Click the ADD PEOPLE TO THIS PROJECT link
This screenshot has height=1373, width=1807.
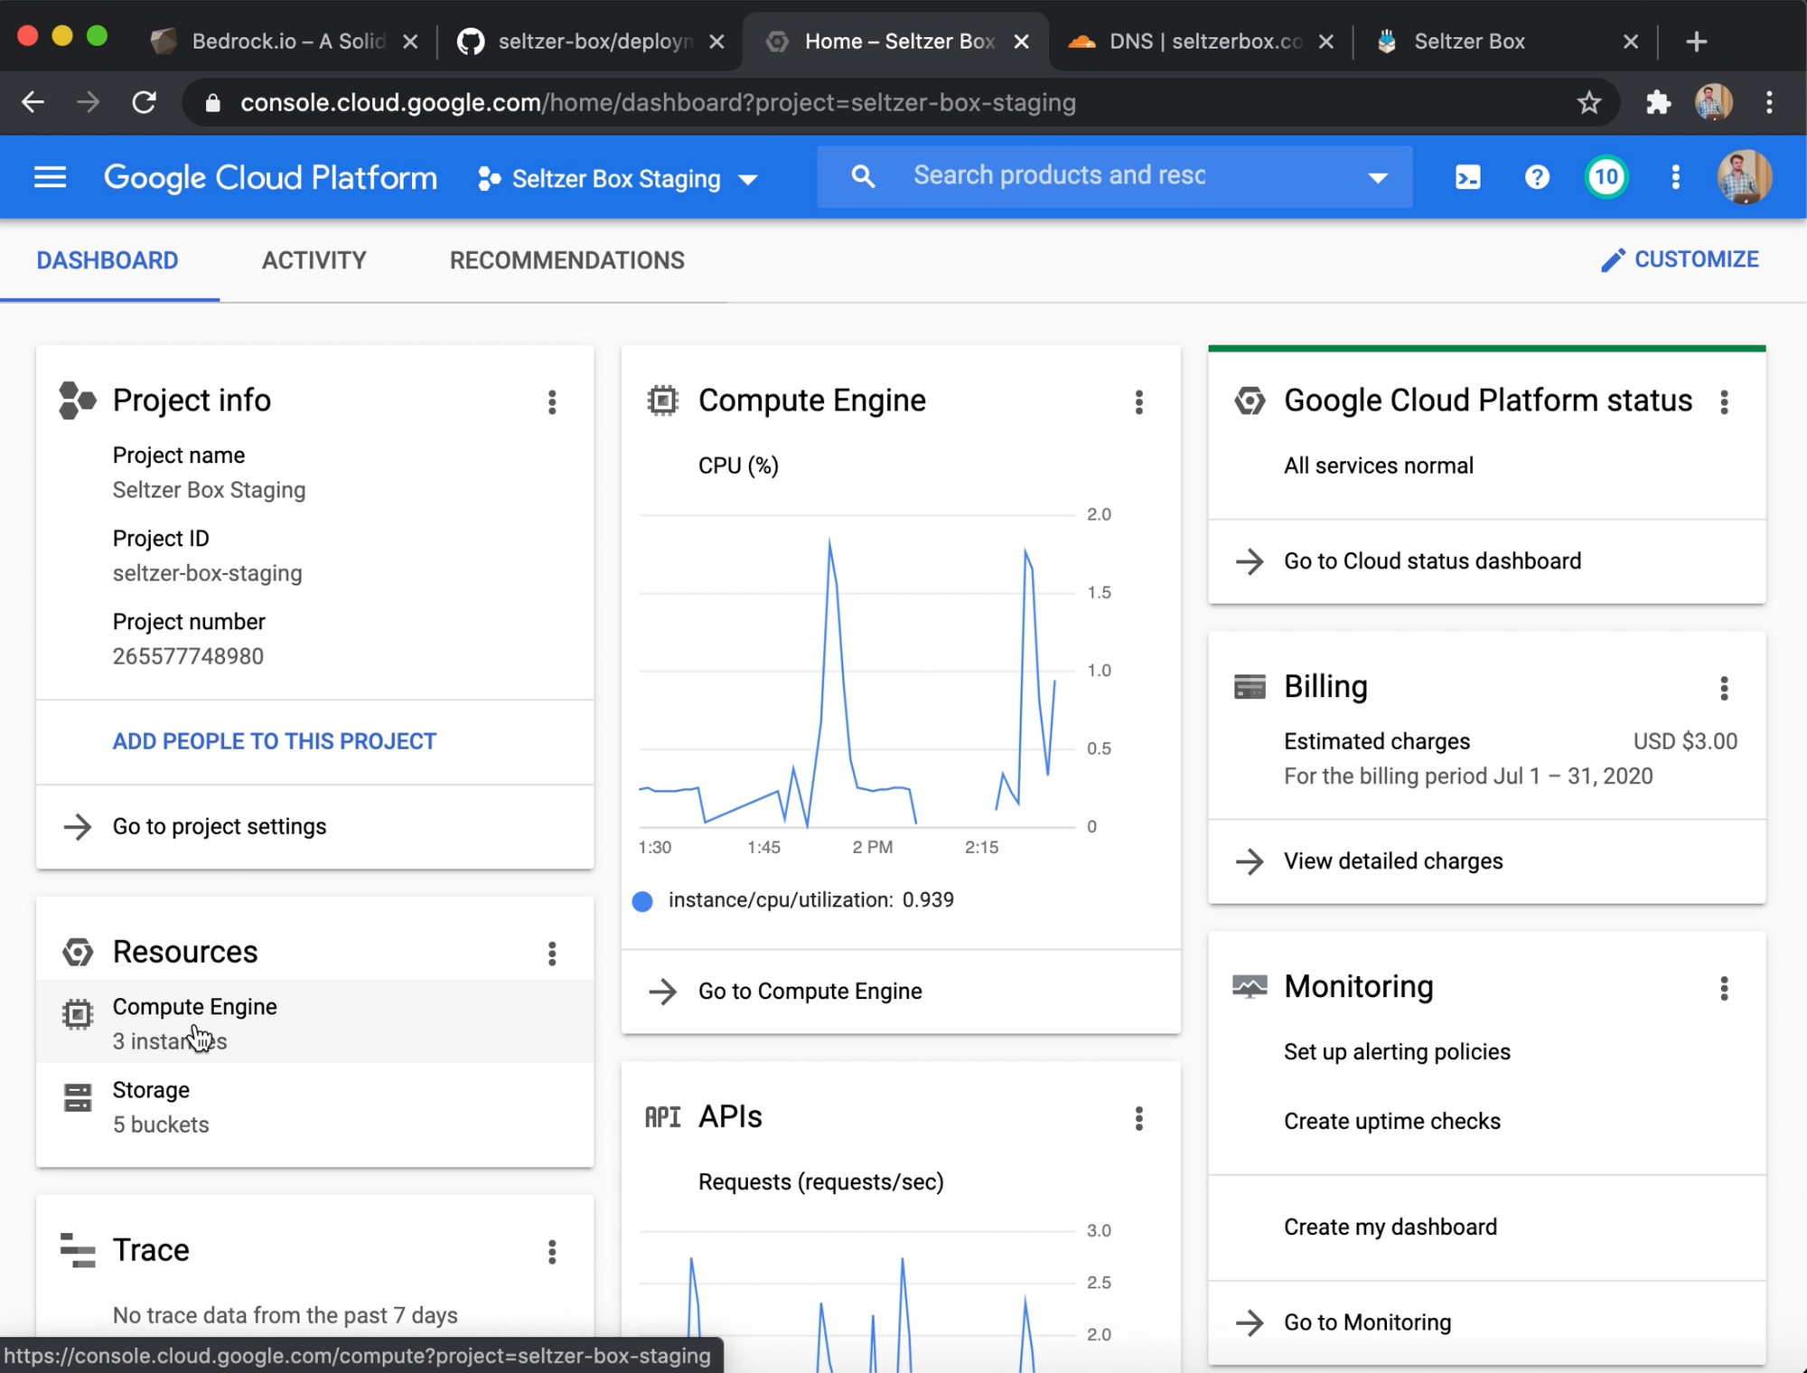pyautogui.click(x=274, y=740)
